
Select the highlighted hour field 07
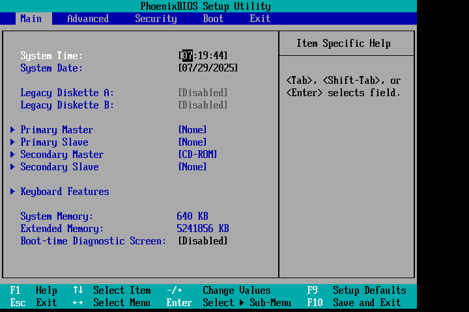[x=188, y=55]
